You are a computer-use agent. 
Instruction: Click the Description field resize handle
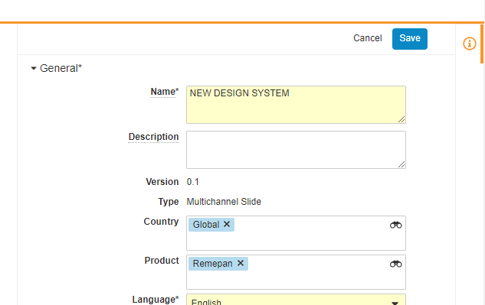401,164
